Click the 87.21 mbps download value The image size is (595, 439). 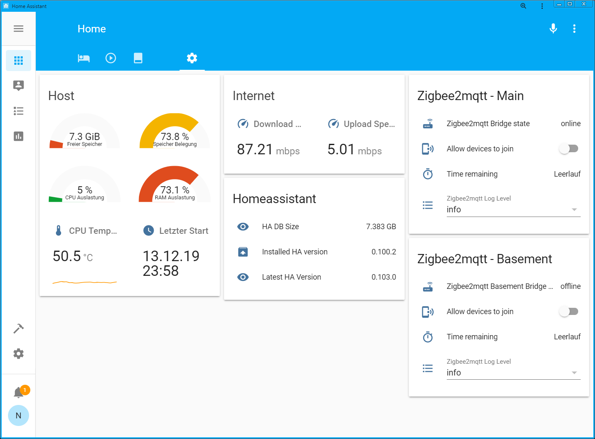[x=268, y=149]
